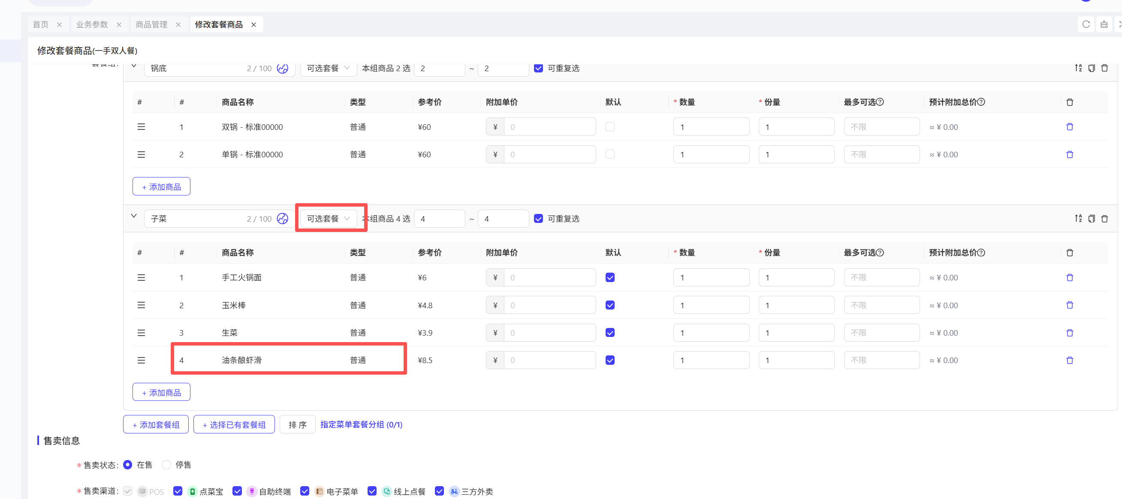The width and height of the screenshot is (1122, 499).
Task: Delete the 子菜 package group
Action: pos(1104,219)
